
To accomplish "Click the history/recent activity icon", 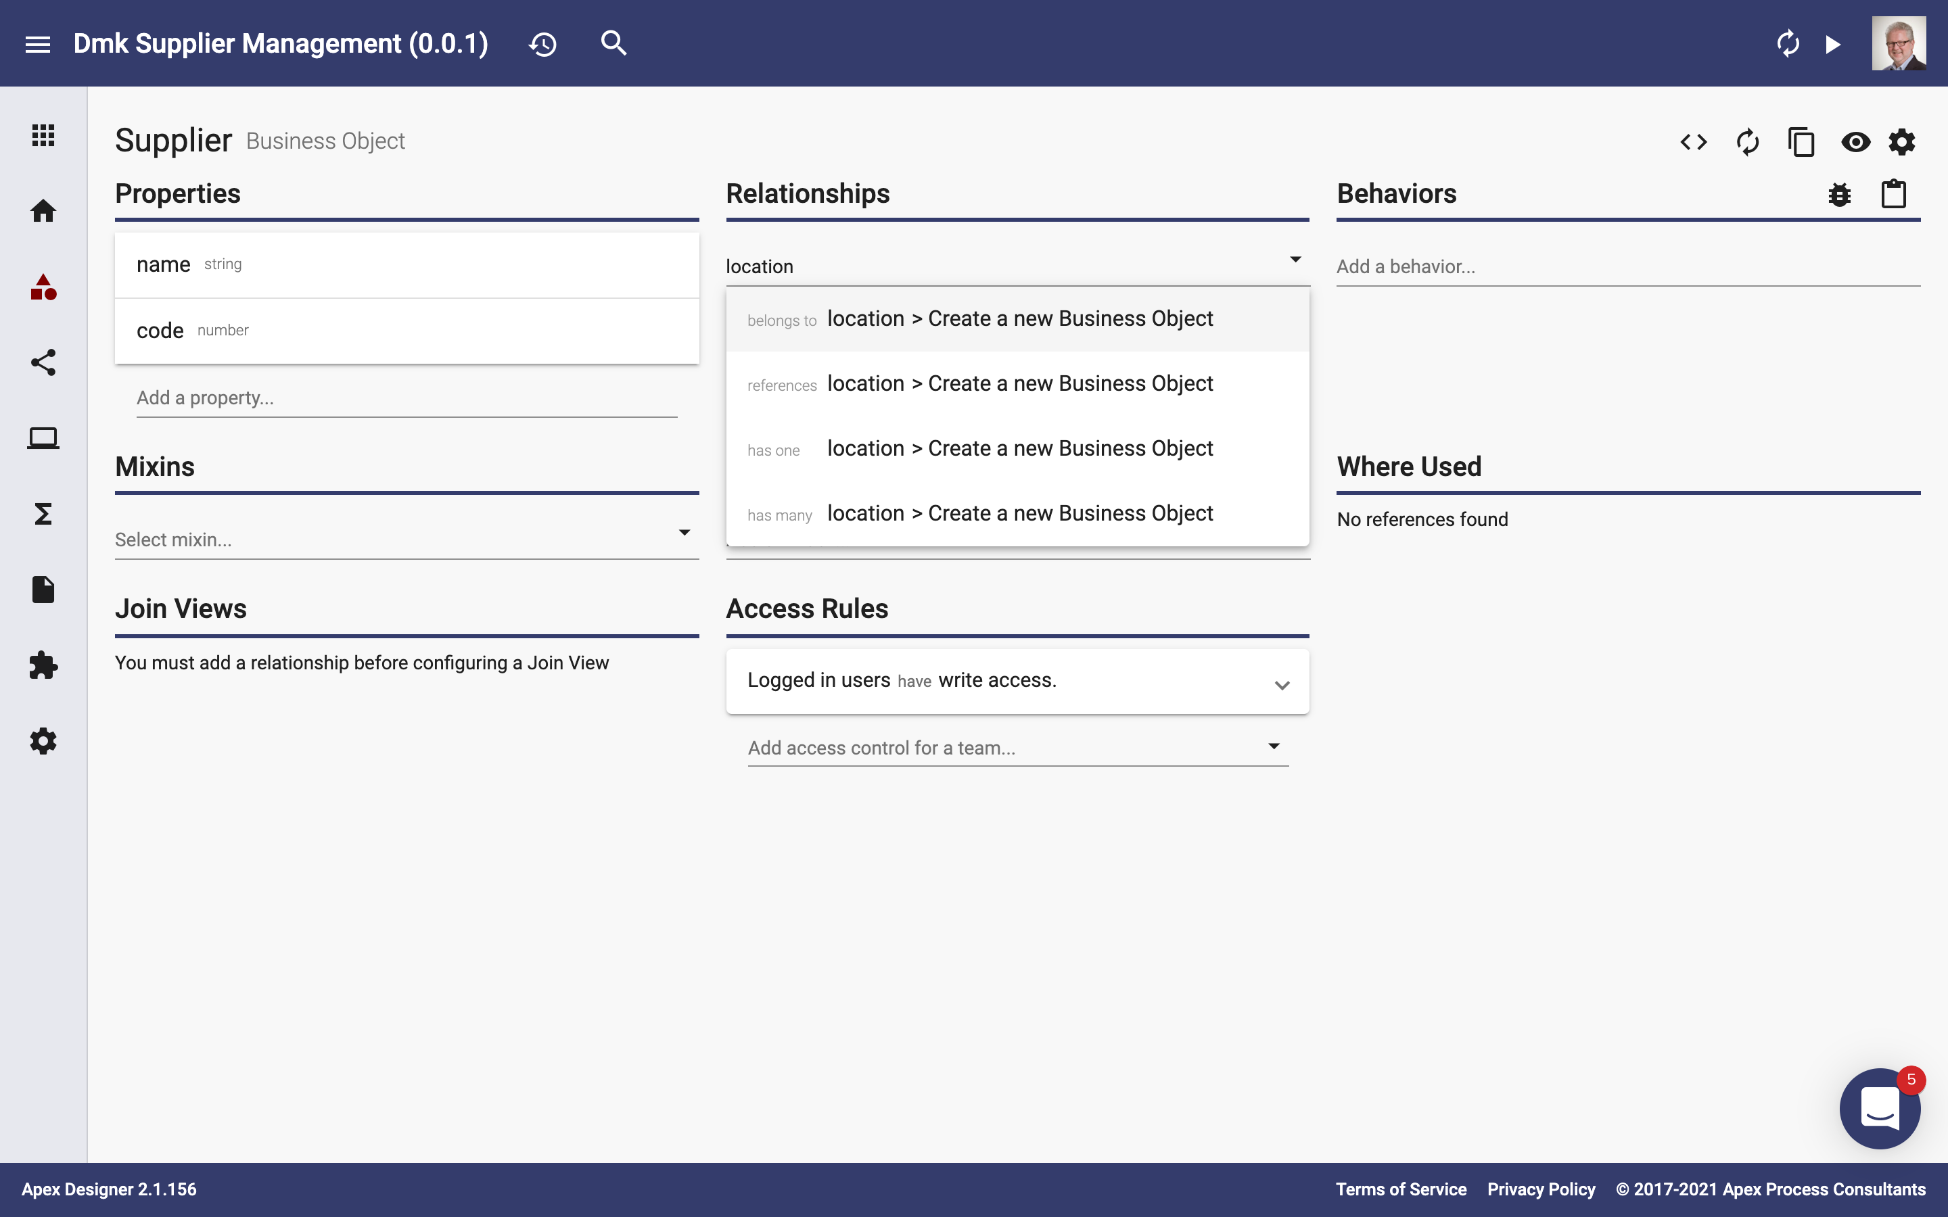I will click(542, 43).
